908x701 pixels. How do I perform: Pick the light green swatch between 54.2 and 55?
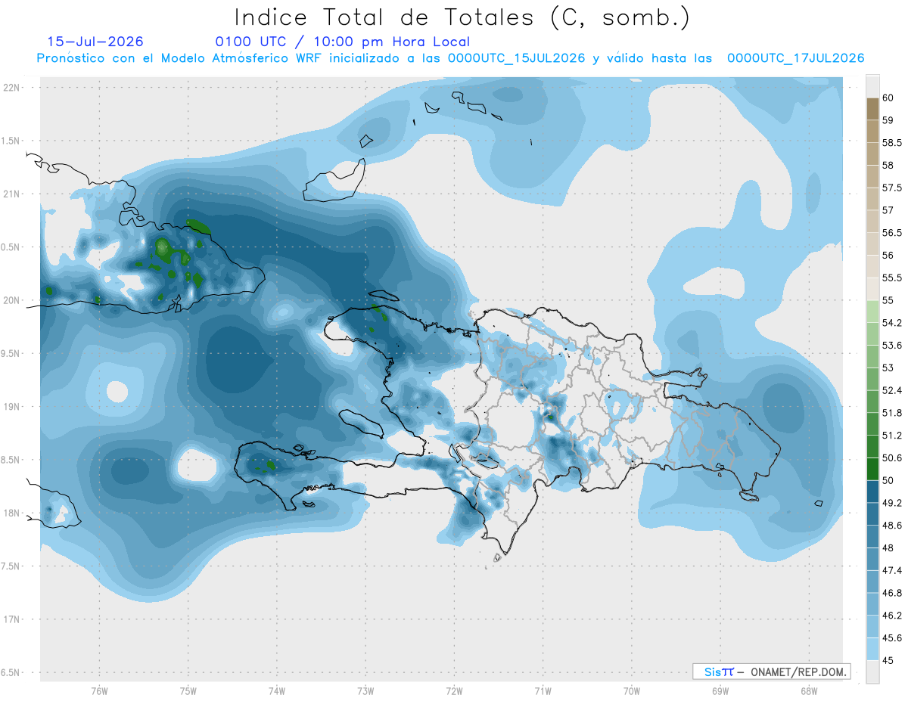click(872, 312)
